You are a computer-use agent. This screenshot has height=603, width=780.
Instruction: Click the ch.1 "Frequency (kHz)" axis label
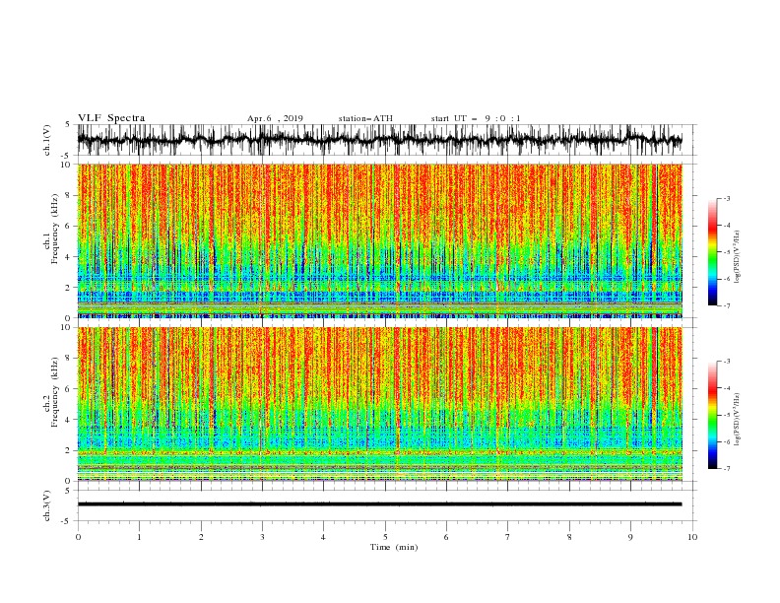coord(55,230)
